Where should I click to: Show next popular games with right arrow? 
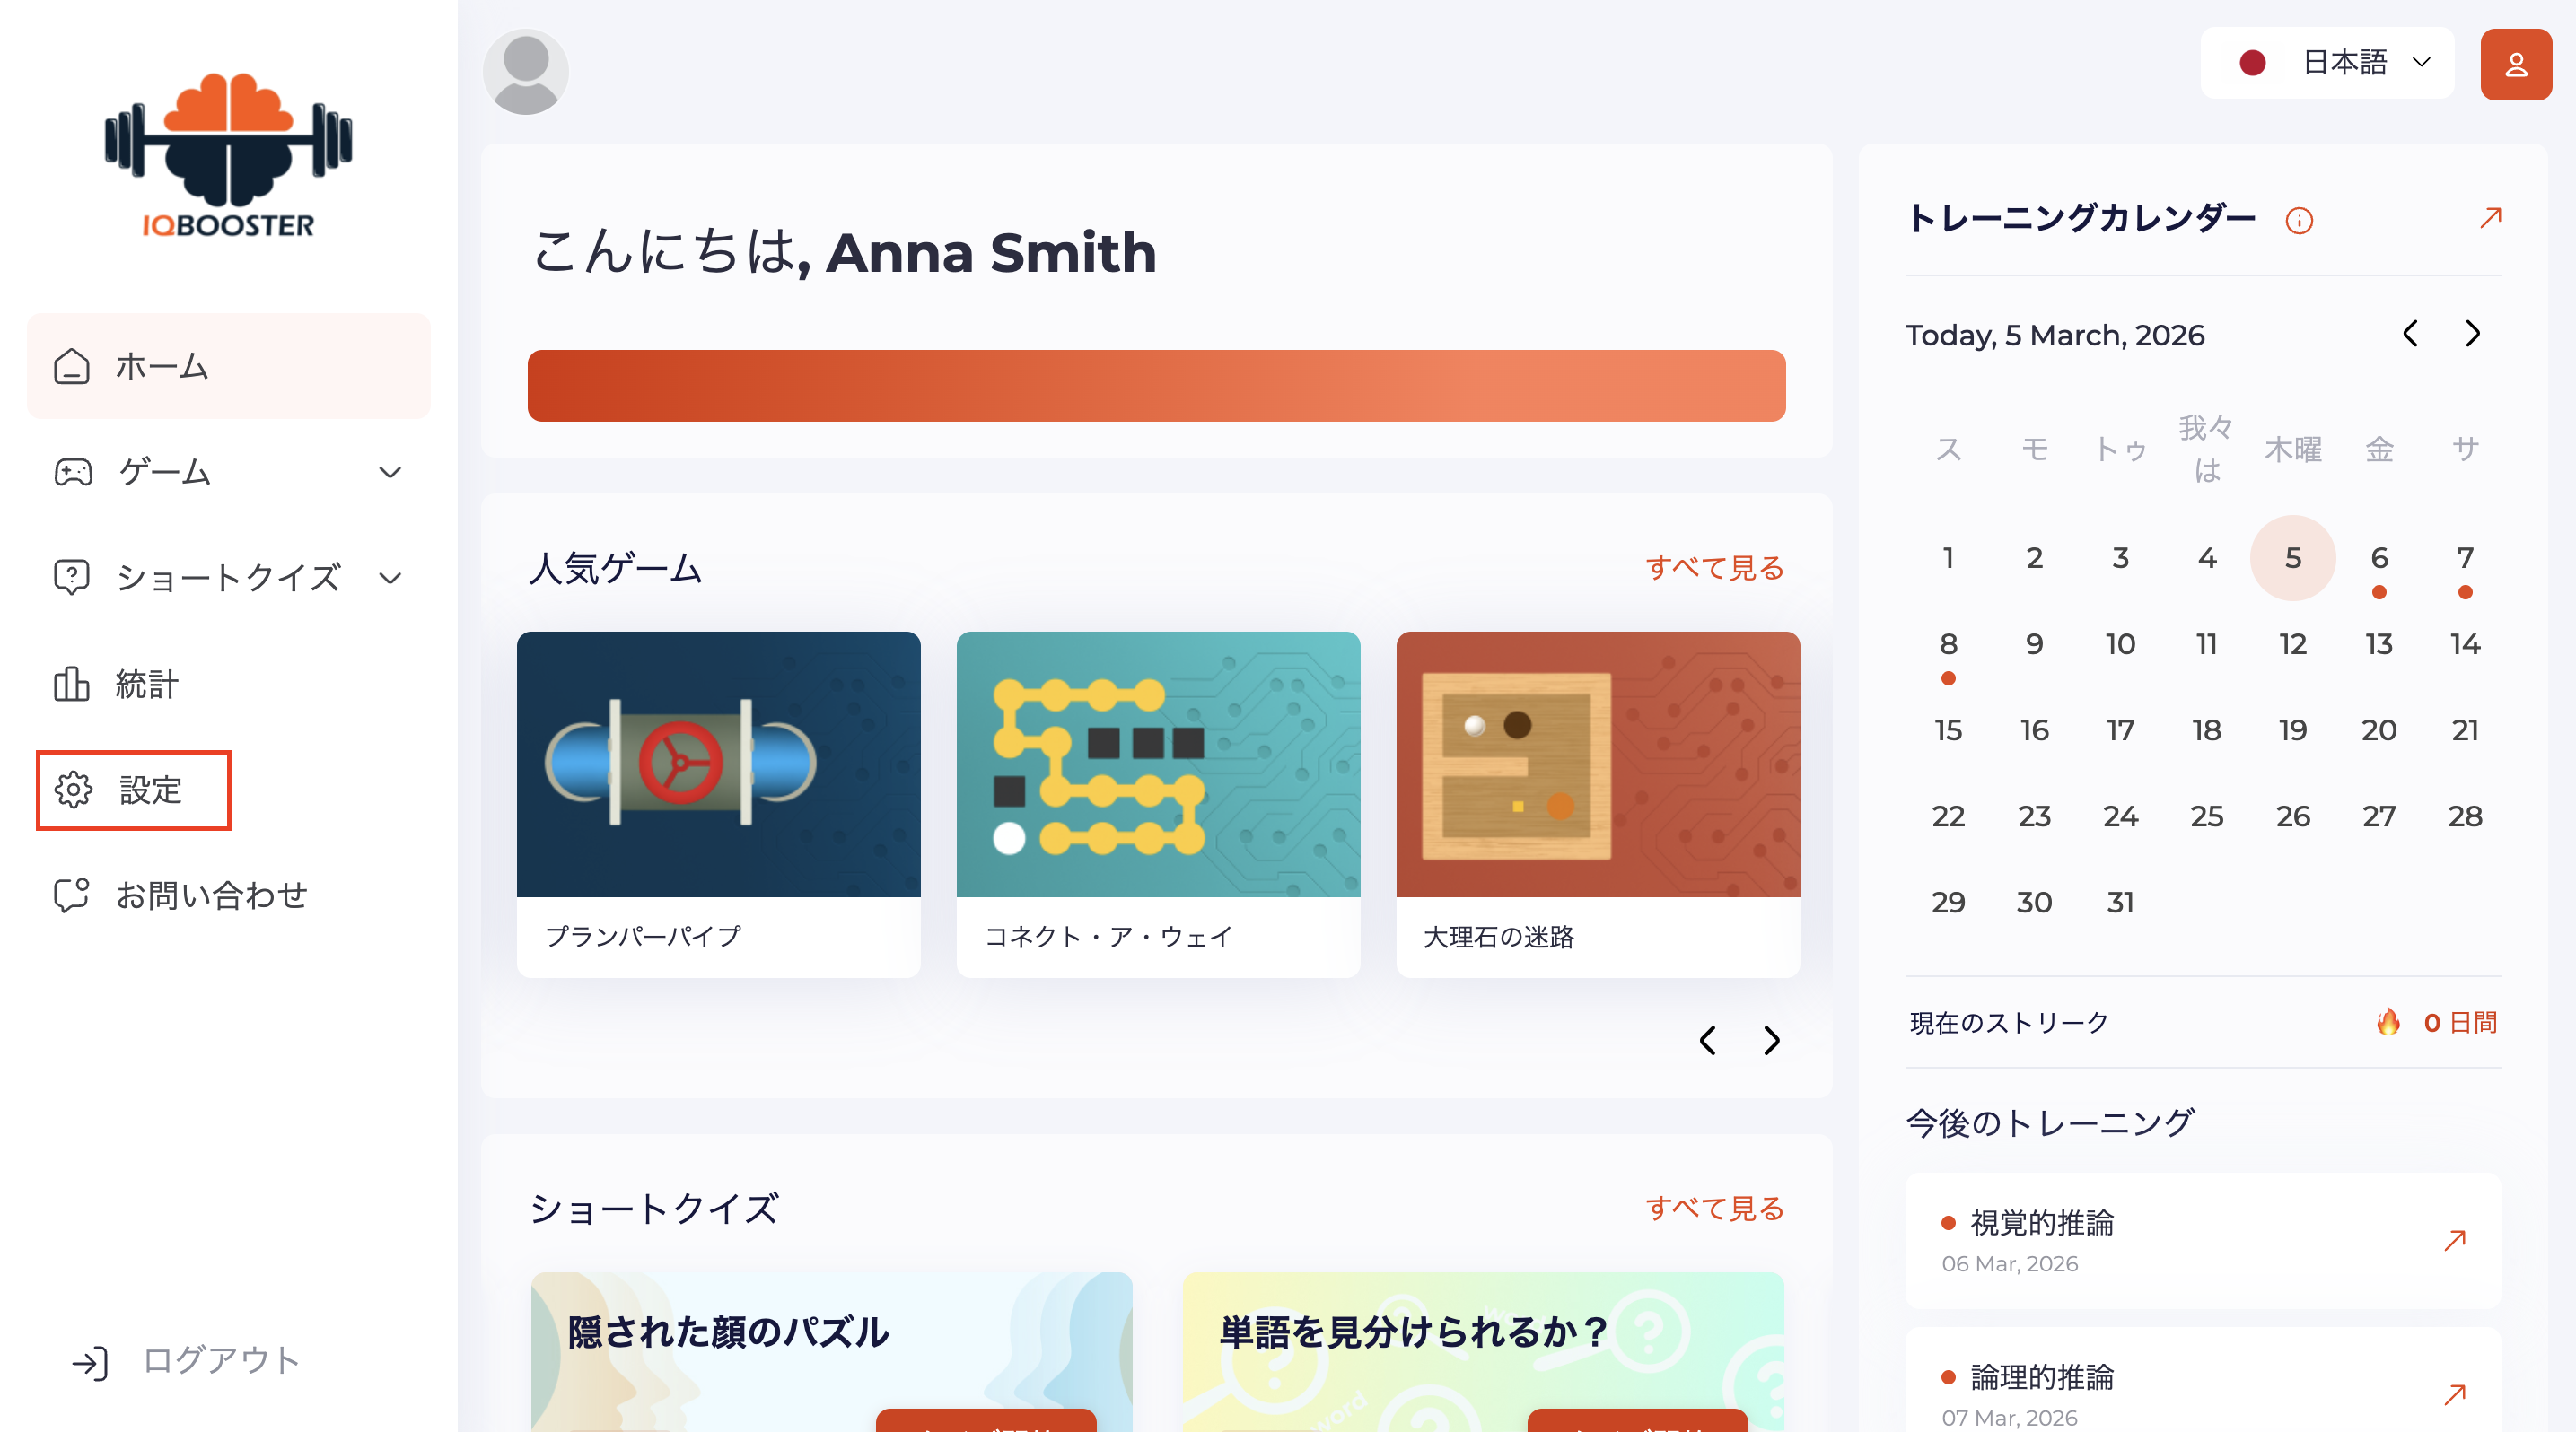tap(1771, 1040)
